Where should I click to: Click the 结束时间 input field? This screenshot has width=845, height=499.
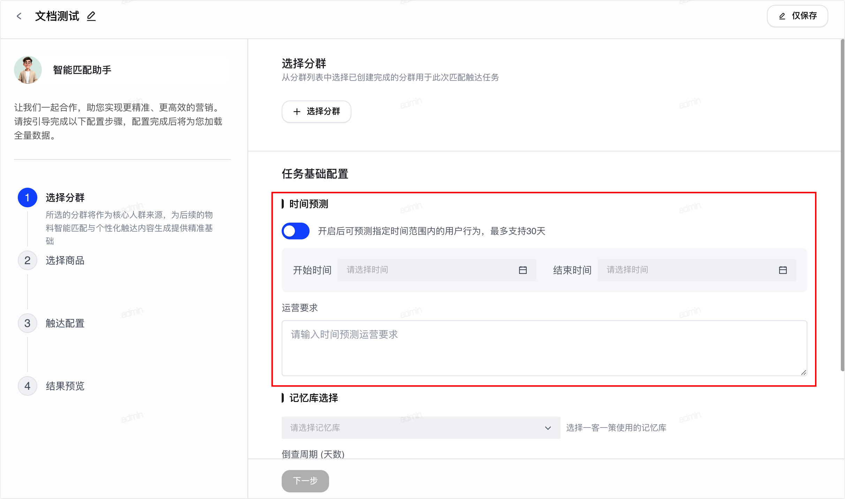coord(696,270)
